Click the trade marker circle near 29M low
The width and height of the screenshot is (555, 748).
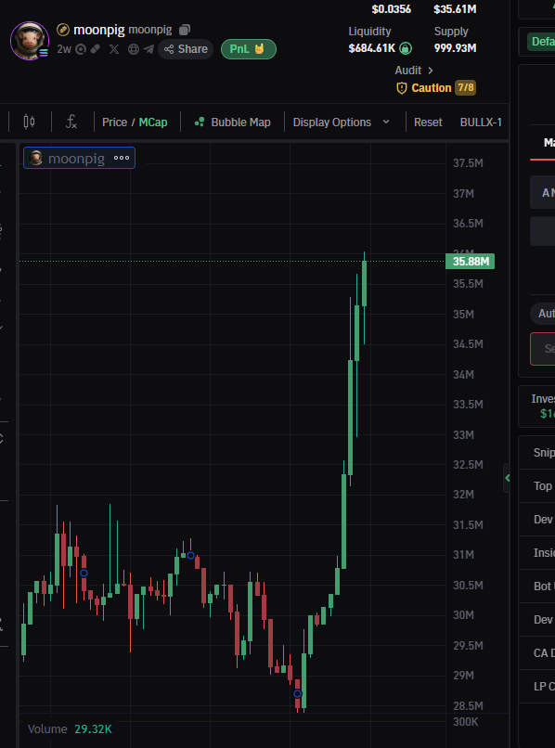point(297,693)
